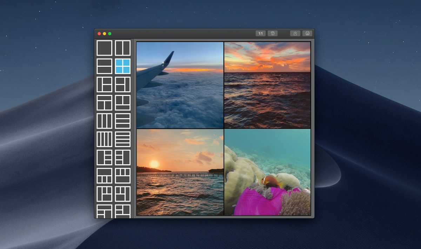Click the pier sunset photo

180,172
